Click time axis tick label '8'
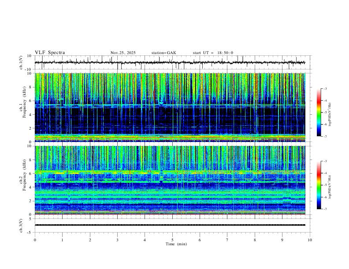Viewport: 349px width, 269px height. pyautogui.click(x=255, y=240)
